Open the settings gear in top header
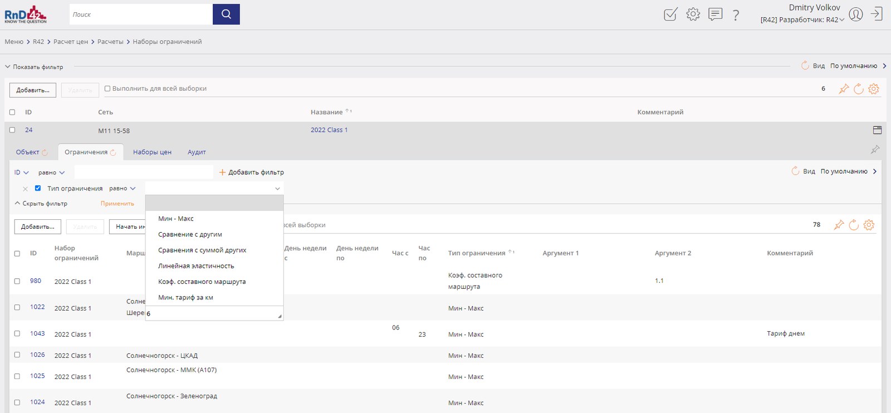This screenshot has width=891, height=413. pyautogui.click(x=693, y=14)
